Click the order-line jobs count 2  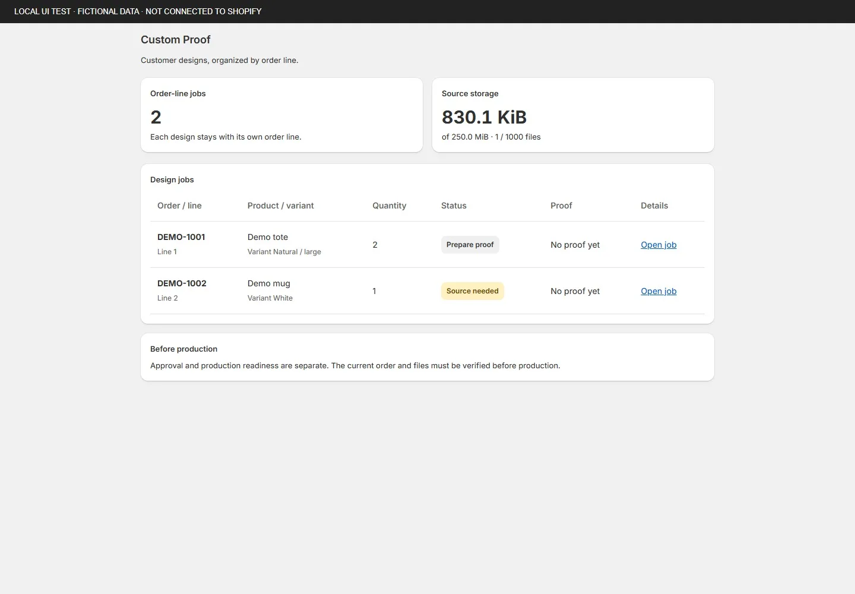point(156,117)
